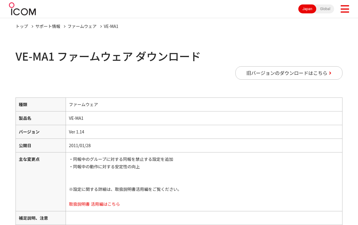Go to トップ breadcrumb
358x225 pixels.
(x=22, y=26)
